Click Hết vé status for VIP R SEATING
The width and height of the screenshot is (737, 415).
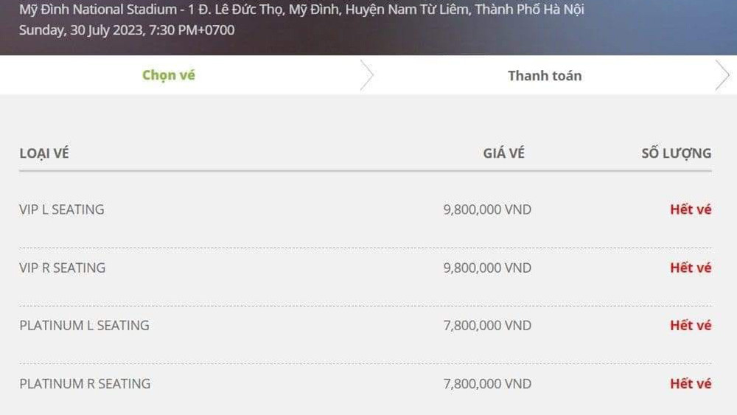coord(691,268)
